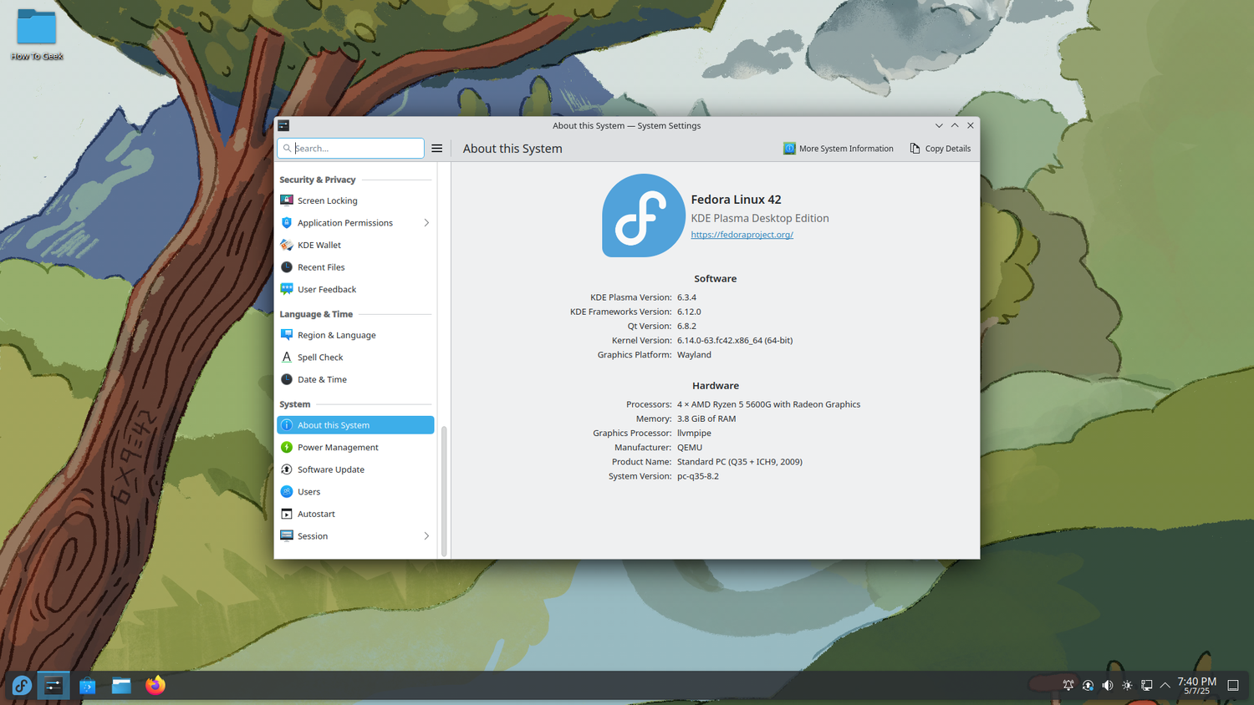Open Dolphin file manager from taskbar
The height and width of the screenshot is (705, 1254).
coord(121,686)
